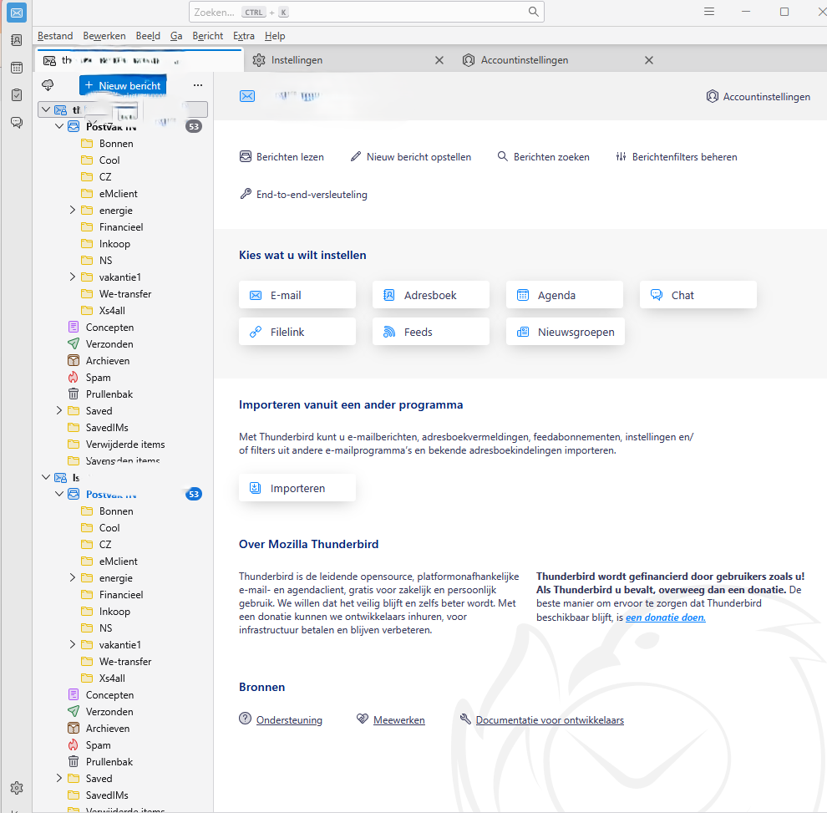Click the Nieuwsgroepen setup button
The image size is (827, 813).
click(565, 332)
